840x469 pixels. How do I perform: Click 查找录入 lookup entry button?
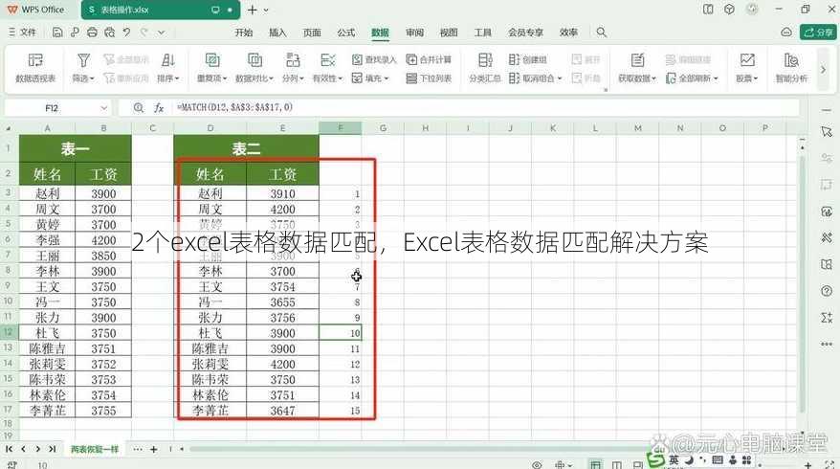tap(374, 59)
